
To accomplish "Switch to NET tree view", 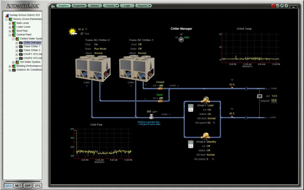I will pyautogui.click(x=18, y=186).
